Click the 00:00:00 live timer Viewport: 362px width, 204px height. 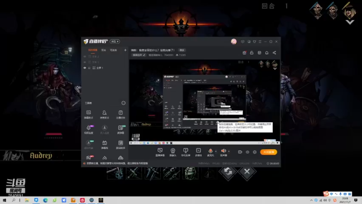[x=274, y=164]
